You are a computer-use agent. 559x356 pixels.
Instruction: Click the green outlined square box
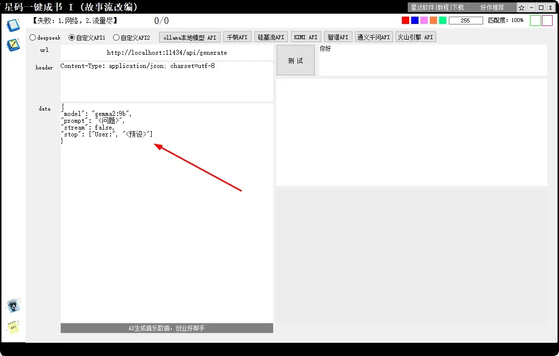[536, 21]
